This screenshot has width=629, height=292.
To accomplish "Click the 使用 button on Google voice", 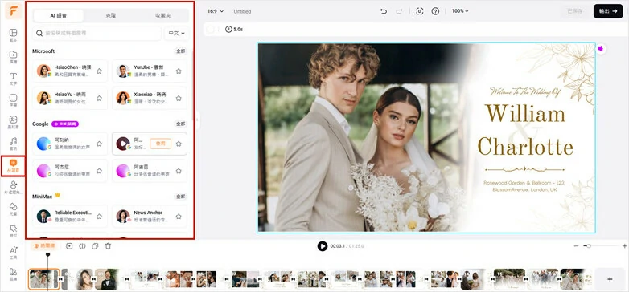I will [160, 144].
